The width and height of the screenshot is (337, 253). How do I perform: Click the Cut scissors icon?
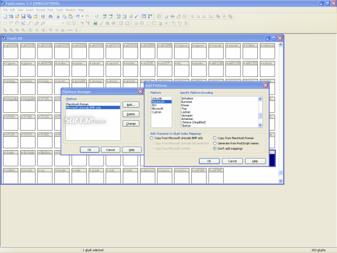pyautogui.click(x=58, y=16)
